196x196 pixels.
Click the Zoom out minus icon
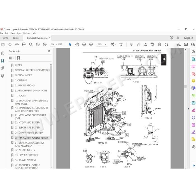coord(84,44)
